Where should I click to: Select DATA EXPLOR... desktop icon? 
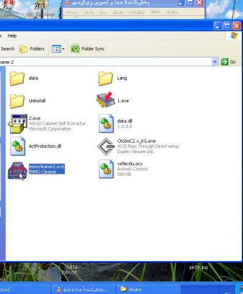[x=72, y=269]
